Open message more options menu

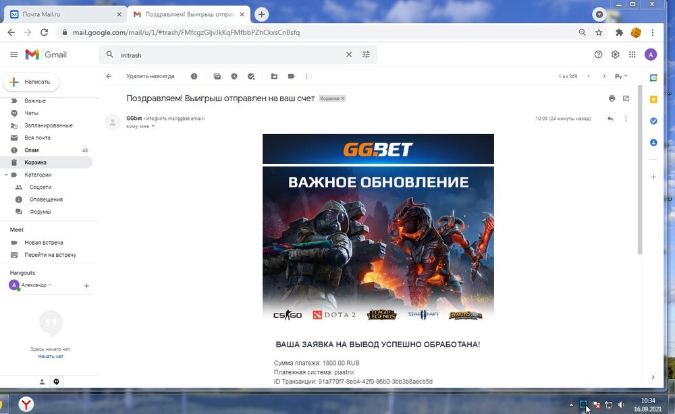[x=626, y=118]
